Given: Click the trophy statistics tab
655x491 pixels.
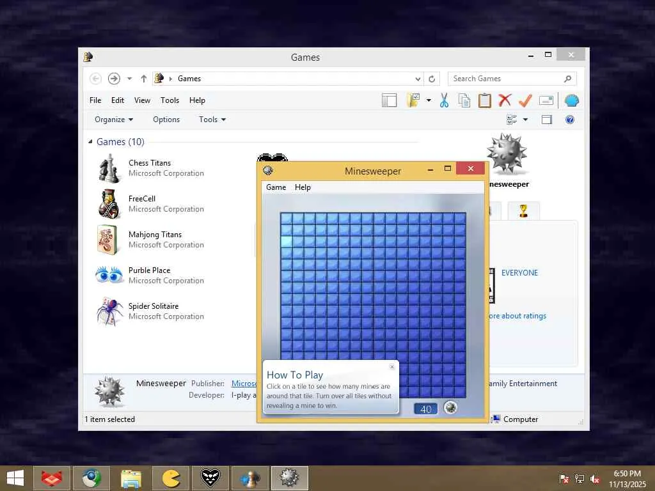Looking at the screenshot, I should 523,211.
